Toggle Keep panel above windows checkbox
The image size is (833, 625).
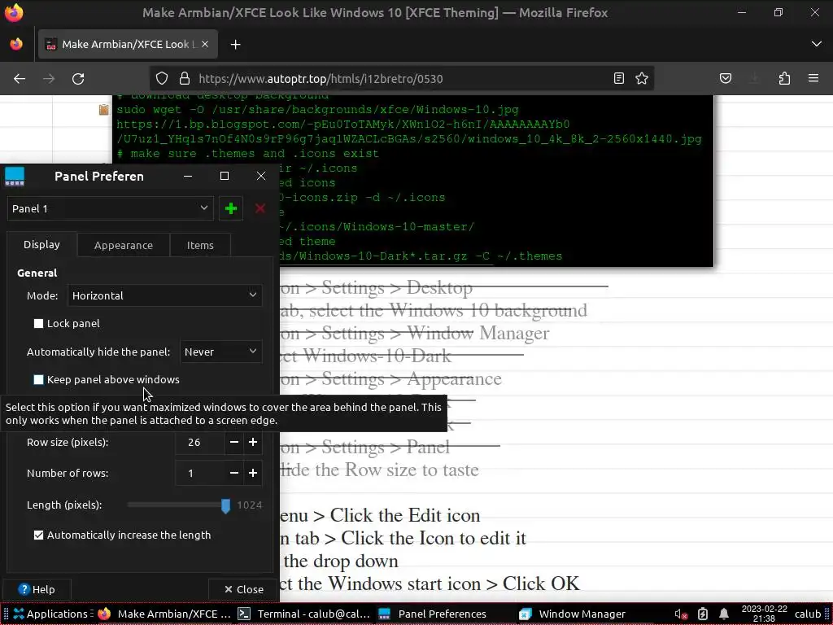tap(39, 379)
